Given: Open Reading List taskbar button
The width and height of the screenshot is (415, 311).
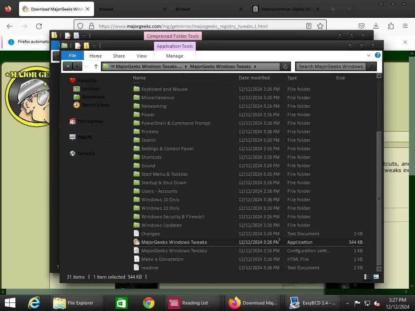Looking at the screenshot, I should pos(192,303).
